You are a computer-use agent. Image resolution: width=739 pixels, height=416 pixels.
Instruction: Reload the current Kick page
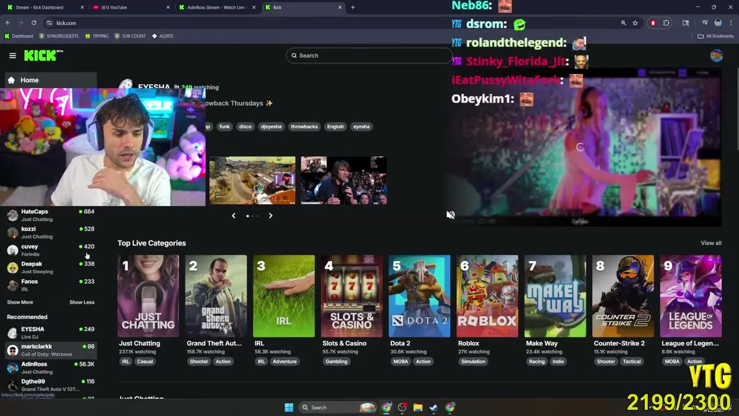click(x=34, y=23)
